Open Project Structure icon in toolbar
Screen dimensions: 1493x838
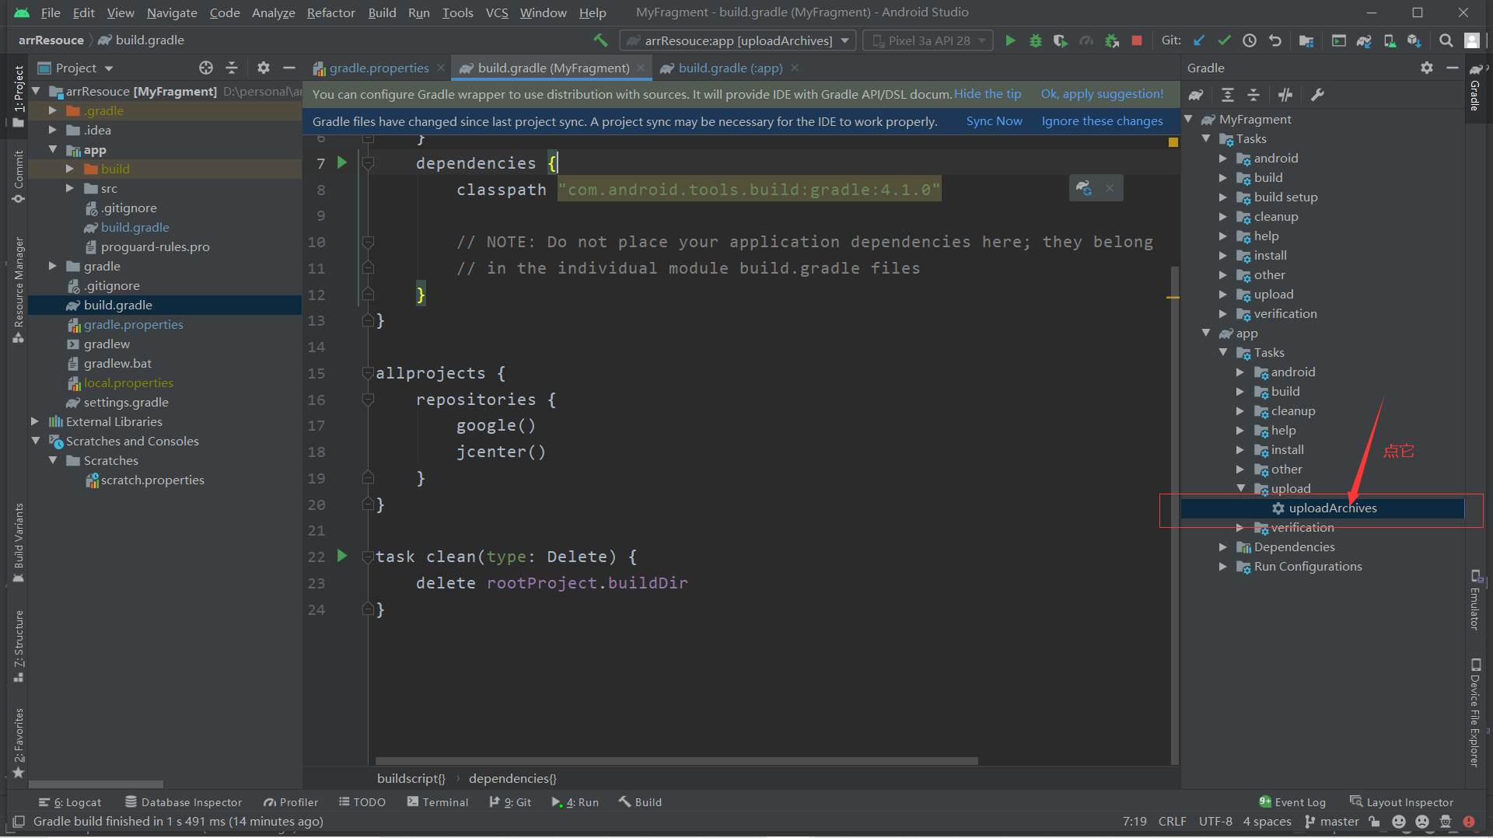tap(1306, 40)
